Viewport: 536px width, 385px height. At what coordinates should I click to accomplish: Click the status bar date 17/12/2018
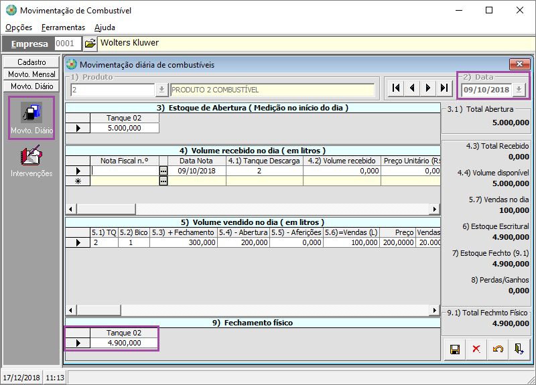[x=21, y=378]
